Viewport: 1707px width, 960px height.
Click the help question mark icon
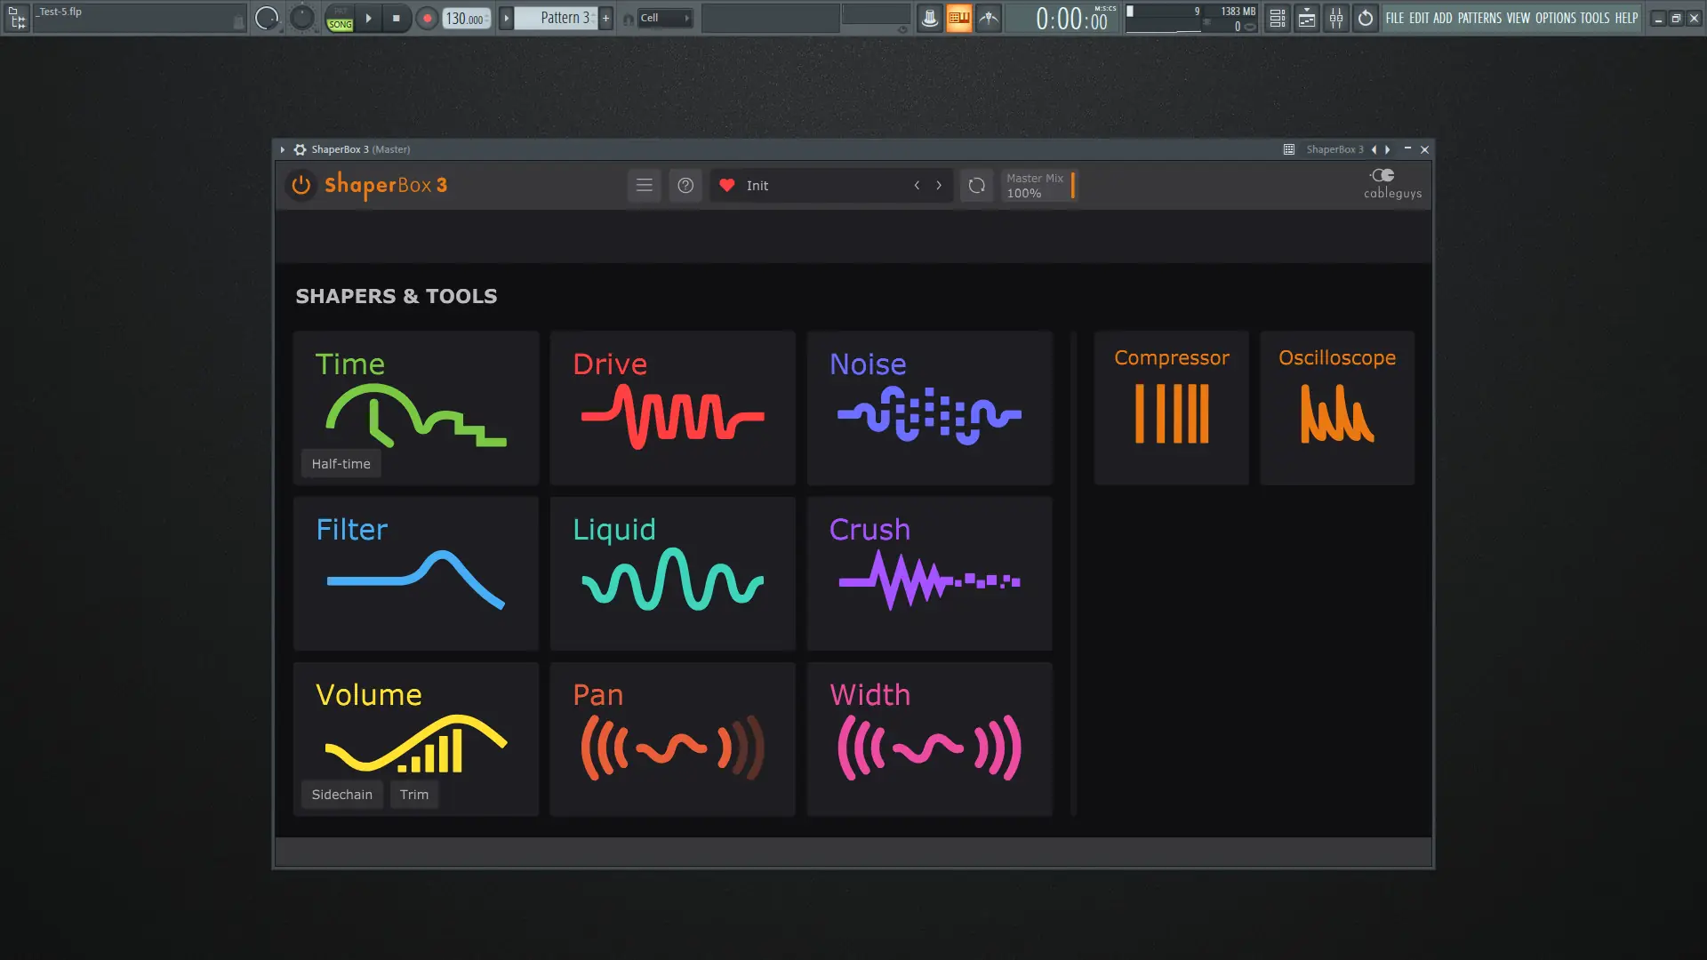pyautogui.click(x=685, y=185)
